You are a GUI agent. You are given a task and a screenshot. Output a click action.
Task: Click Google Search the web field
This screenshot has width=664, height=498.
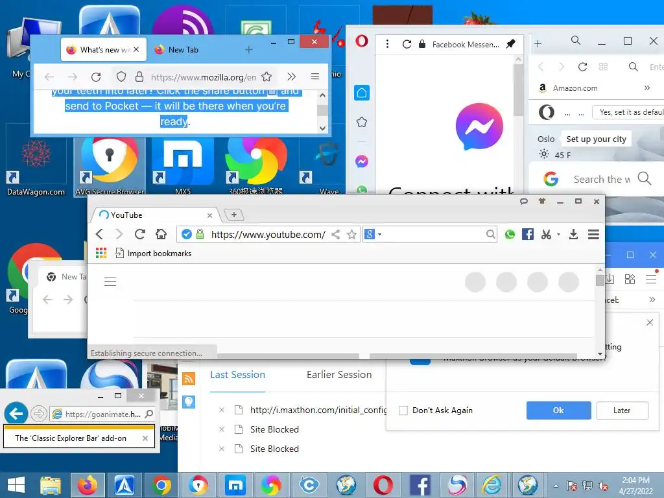pyautogui.click(x=602, y=179)
